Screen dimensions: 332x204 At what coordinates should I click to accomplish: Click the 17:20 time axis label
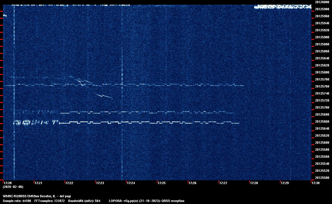tap(7, 183)
